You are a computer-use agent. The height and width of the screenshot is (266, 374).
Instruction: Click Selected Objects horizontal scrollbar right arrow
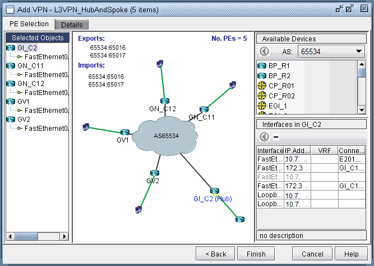pyautogui.click(x=64, y=236)
